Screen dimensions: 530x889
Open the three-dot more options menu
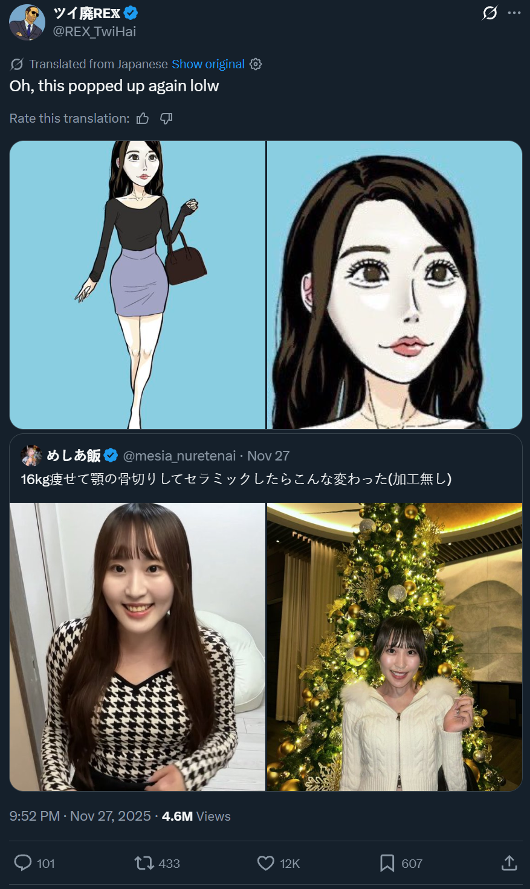tap(514, 13)
